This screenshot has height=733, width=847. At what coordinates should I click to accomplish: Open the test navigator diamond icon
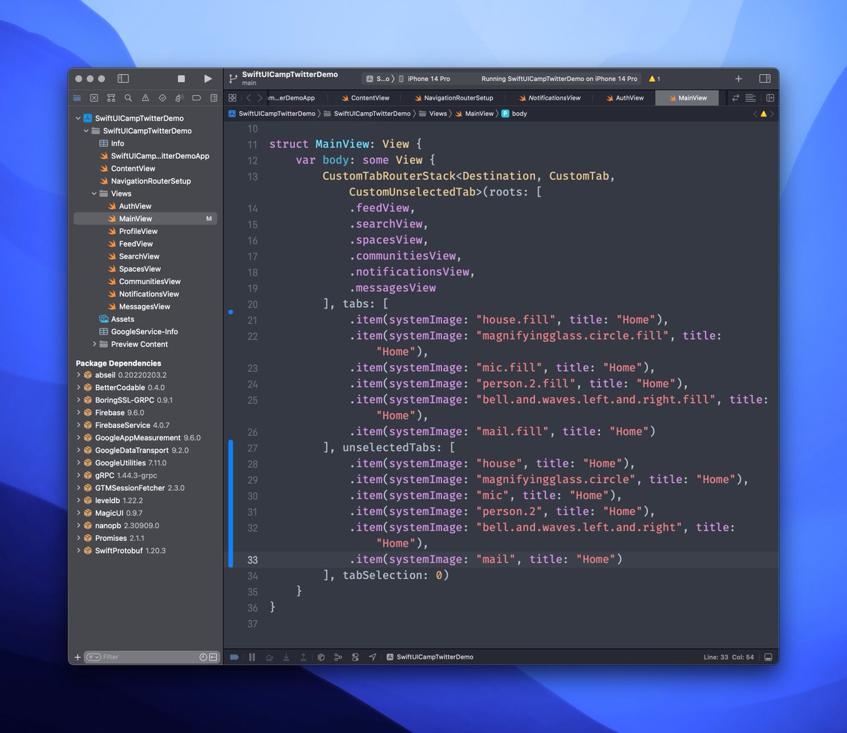[x=162, y=98]
